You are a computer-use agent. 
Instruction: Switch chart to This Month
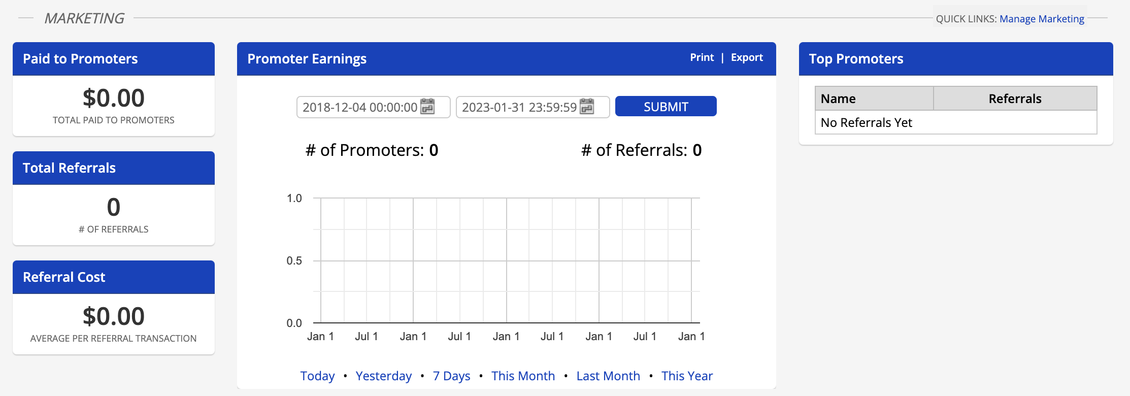click(x=523, y=376)
